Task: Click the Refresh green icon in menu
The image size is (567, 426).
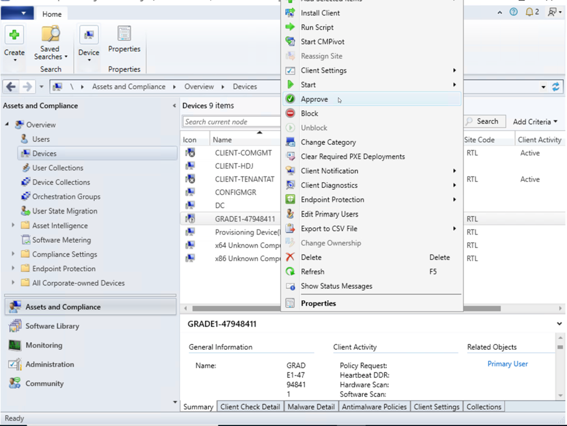Action: pos(290,271)
